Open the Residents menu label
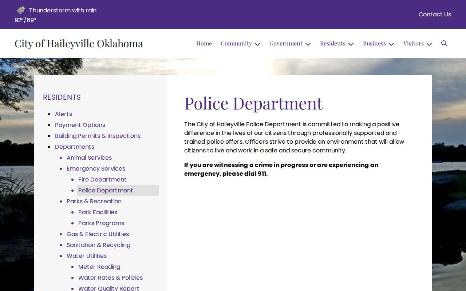 pos(333,43)
